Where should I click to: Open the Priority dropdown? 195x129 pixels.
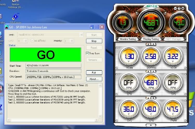click(x=72, y=41)
